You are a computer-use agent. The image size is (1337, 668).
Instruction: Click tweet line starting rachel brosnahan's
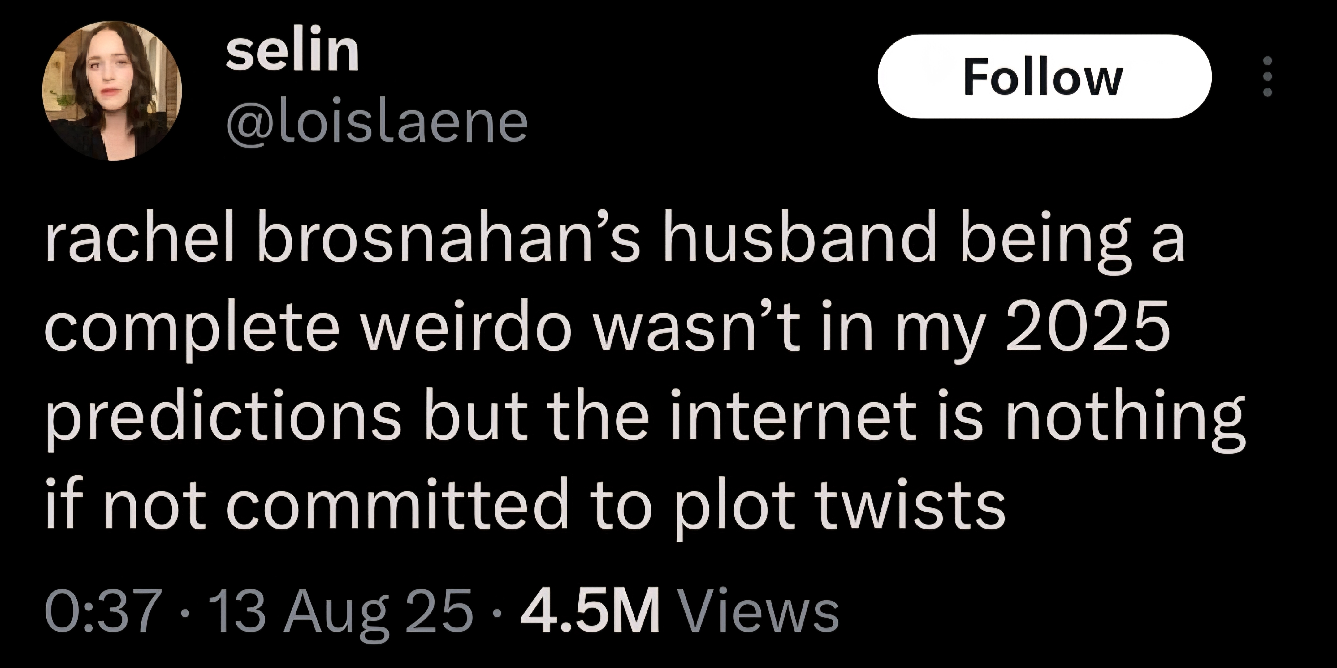615,242
